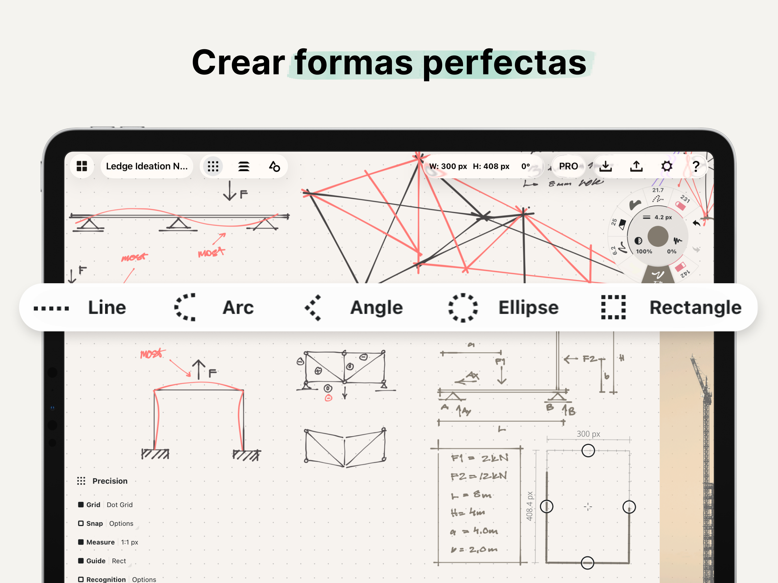Click the undo arrow beside tool wheel
Image resolution: width=778 pixels, height=583 pixels.
[x=696, y=223]
